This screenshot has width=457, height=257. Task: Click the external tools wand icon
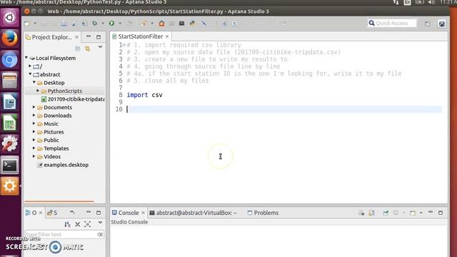click(x=144, y=24)
